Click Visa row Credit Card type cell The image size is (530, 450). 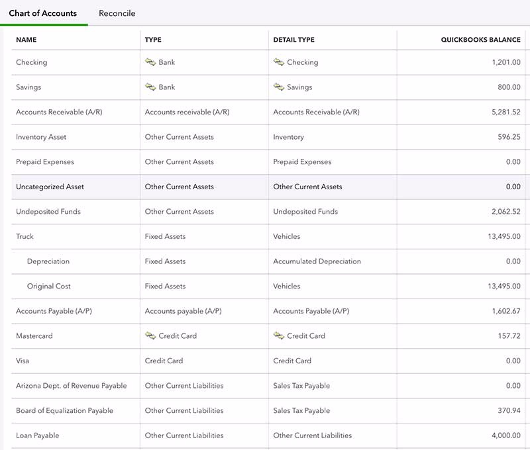(164, 361)
